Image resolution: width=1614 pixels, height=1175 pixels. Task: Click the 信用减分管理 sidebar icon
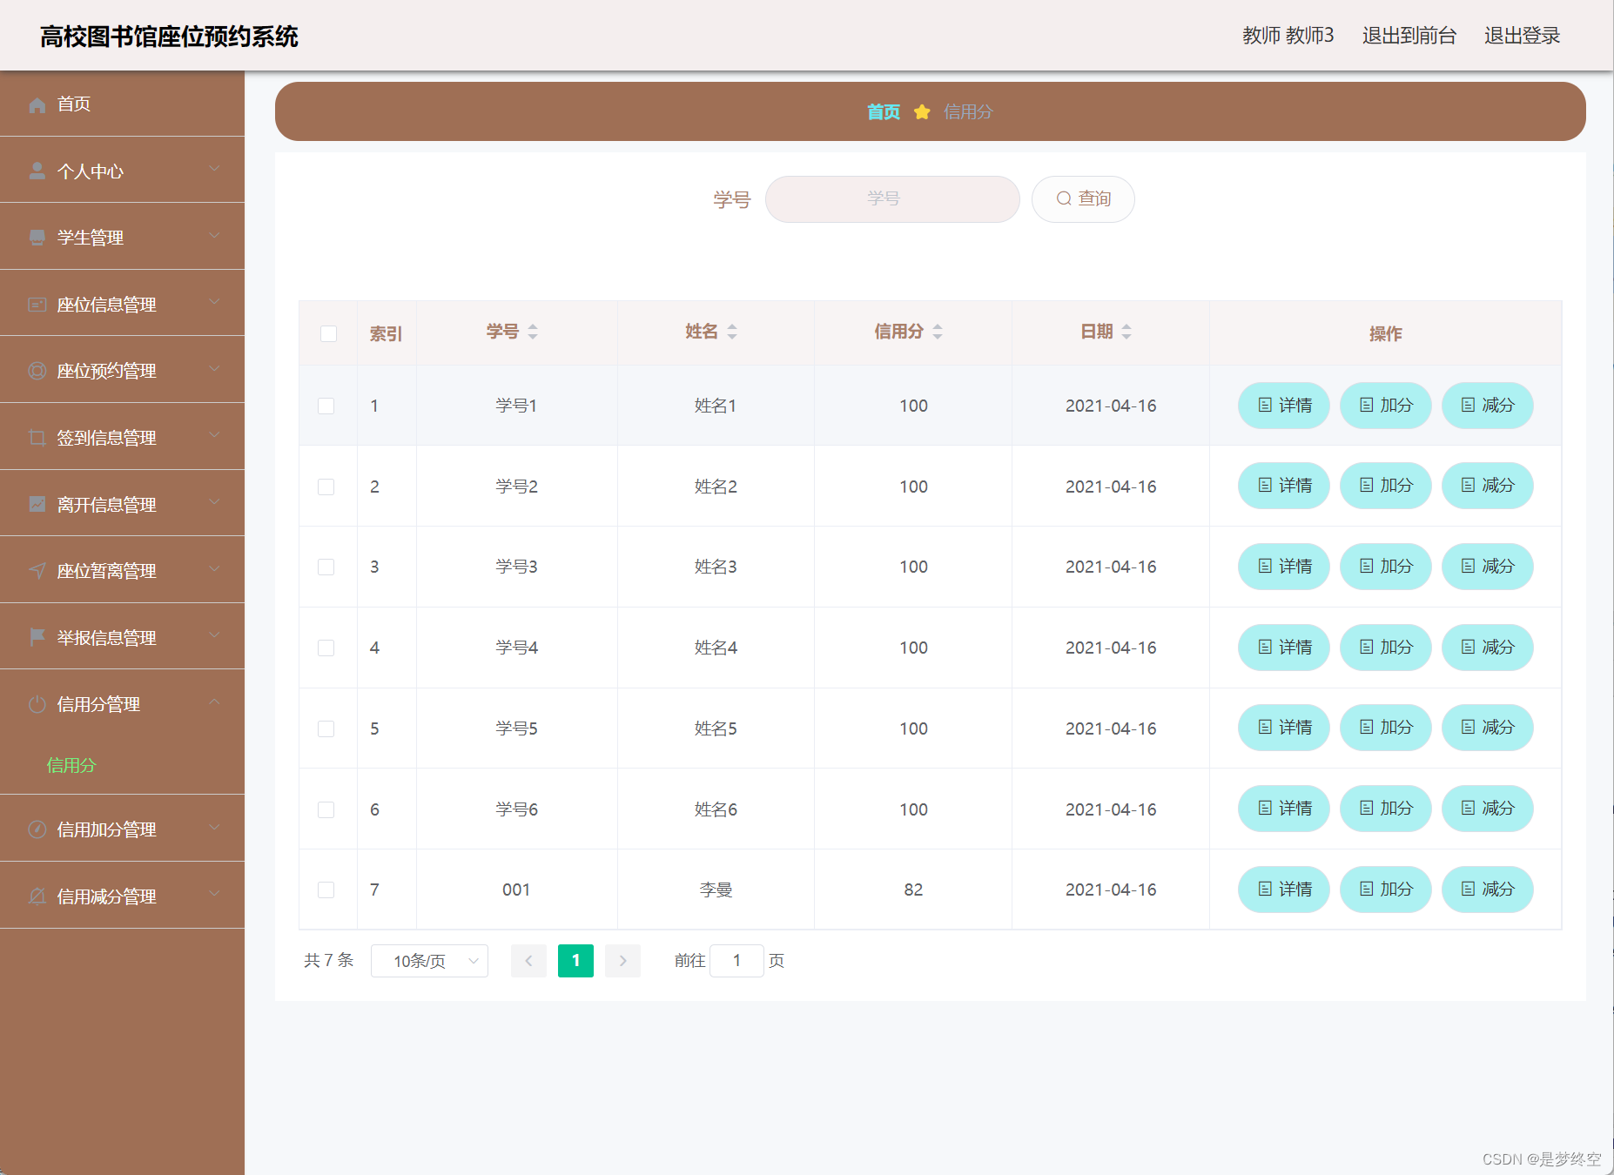click(37, 896)
